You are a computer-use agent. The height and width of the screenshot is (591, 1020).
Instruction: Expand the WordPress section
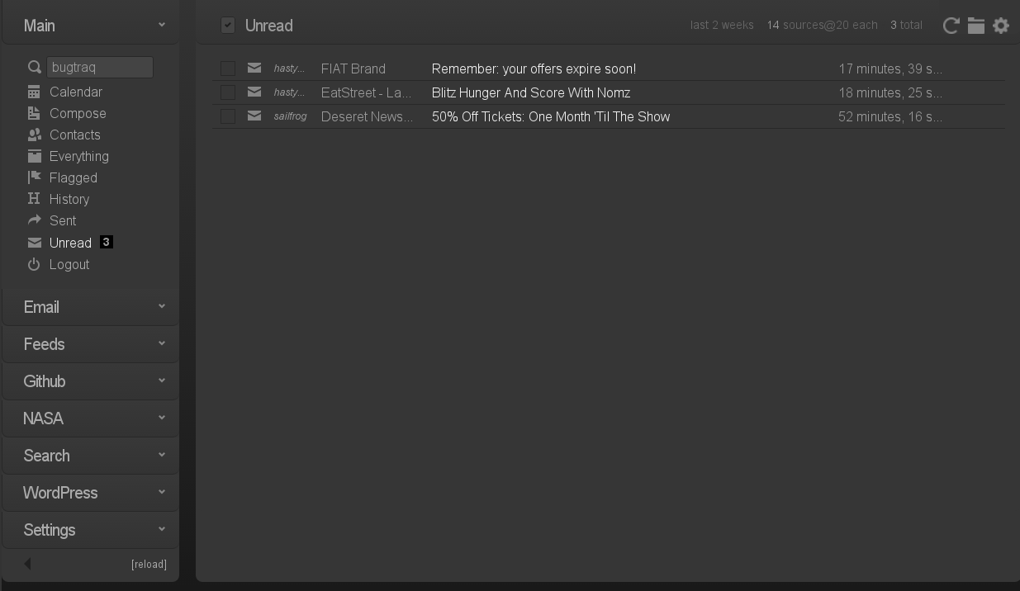coord(91,493)
